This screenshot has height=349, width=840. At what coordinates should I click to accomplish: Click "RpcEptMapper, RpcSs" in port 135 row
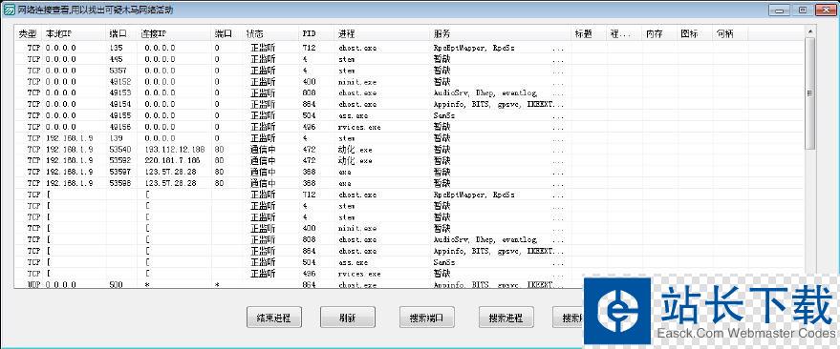tap(474, 48)
